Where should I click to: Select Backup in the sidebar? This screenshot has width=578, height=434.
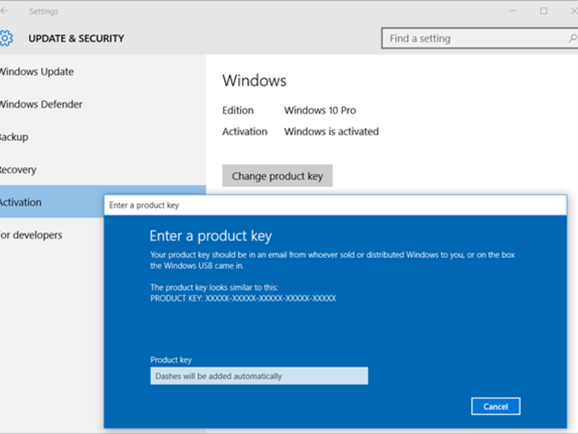(x=103, y=137)
